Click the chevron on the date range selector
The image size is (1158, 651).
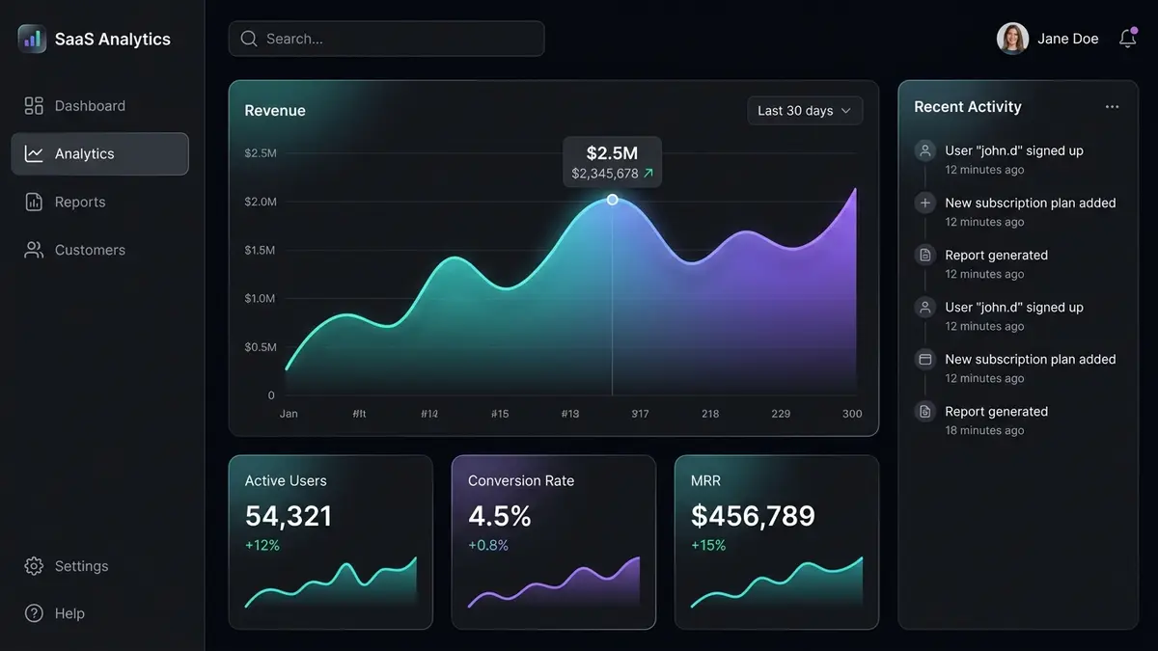coord(848,111)
